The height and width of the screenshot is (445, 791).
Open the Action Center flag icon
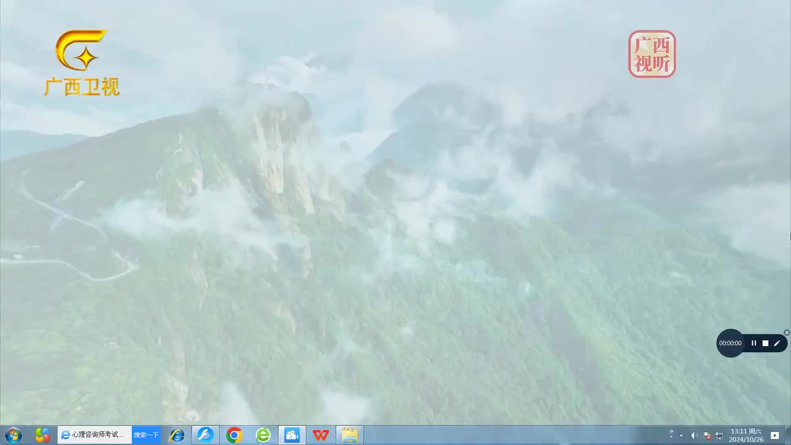708,436
